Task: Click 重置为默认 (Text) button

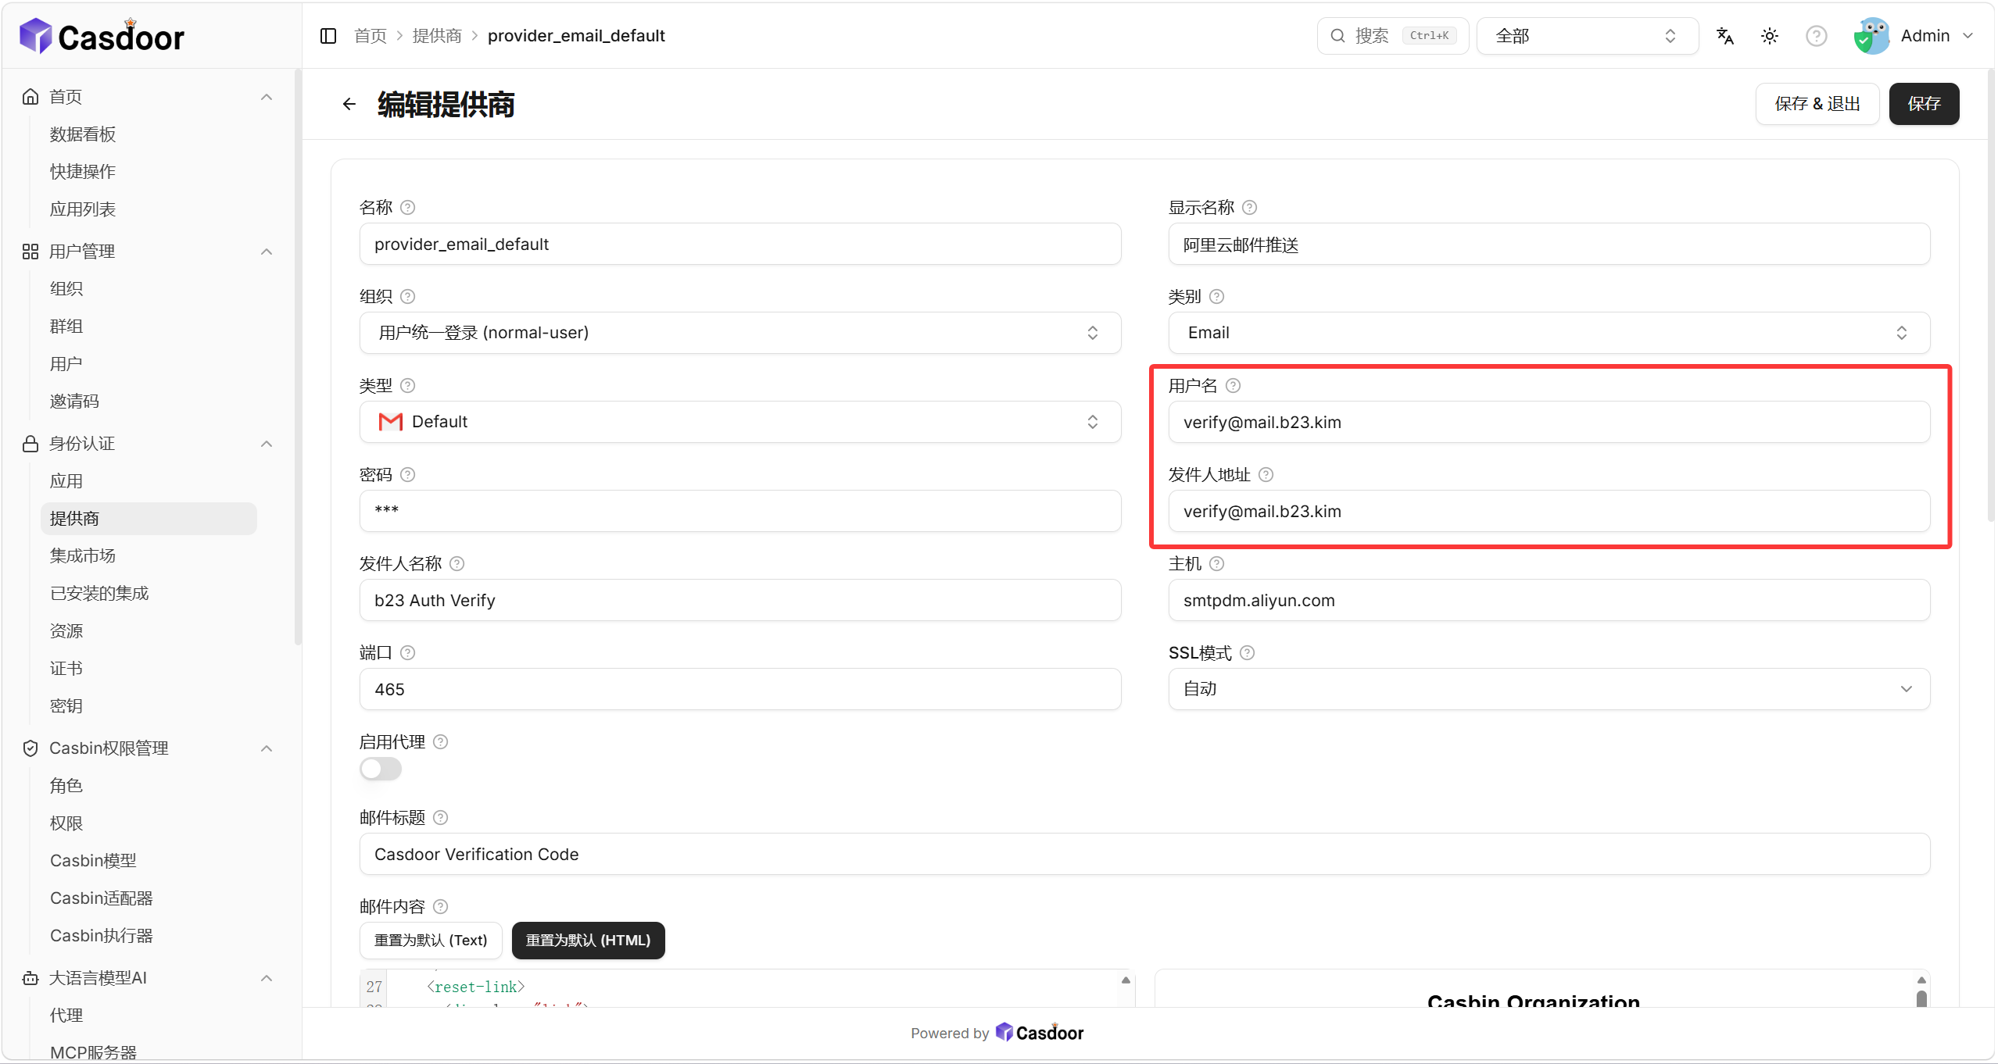Action: 431,941
